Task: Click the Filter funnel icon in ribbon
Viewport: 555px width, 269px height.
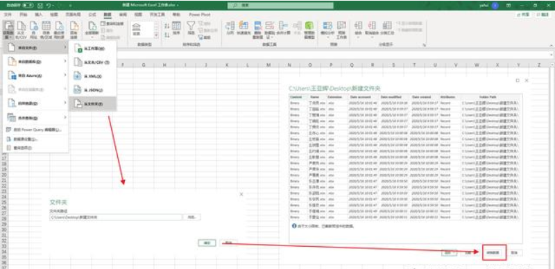Action: coord(191,28)
